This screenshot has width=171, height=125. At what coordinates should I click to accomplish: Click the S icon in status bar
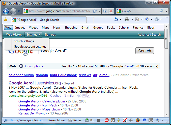click(113, 120)
